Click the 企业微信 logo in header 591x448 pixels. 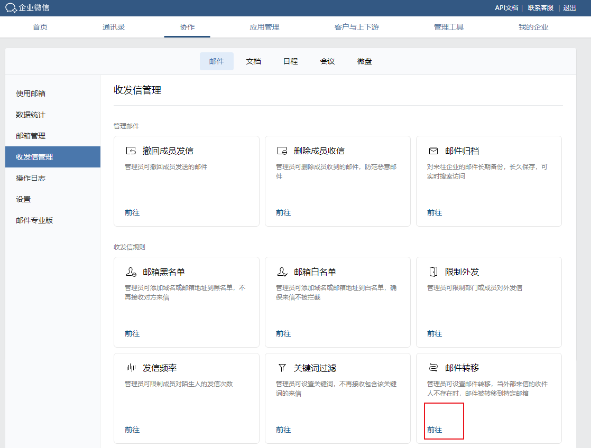tap(27, 8)
